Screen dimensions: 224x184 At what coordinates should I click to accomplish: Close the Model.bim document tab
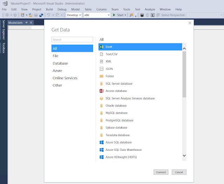point(31,22)
